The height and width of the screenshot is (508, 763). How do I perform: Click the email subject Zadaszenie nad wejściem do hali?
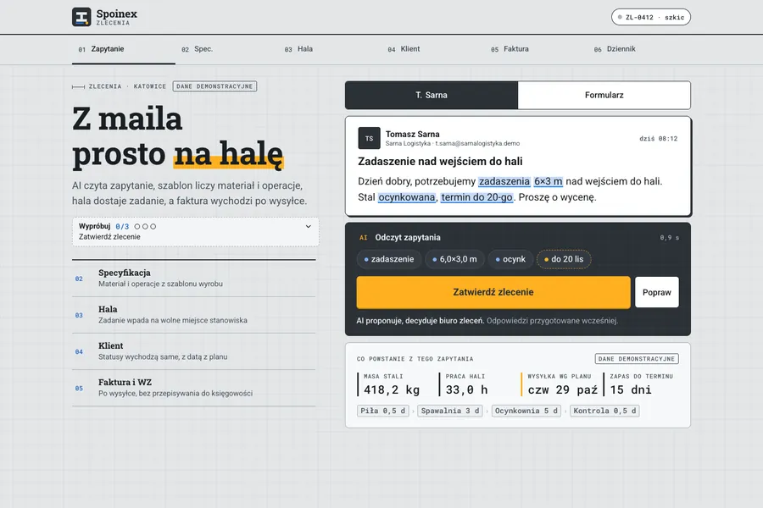[x=440, y=162]
